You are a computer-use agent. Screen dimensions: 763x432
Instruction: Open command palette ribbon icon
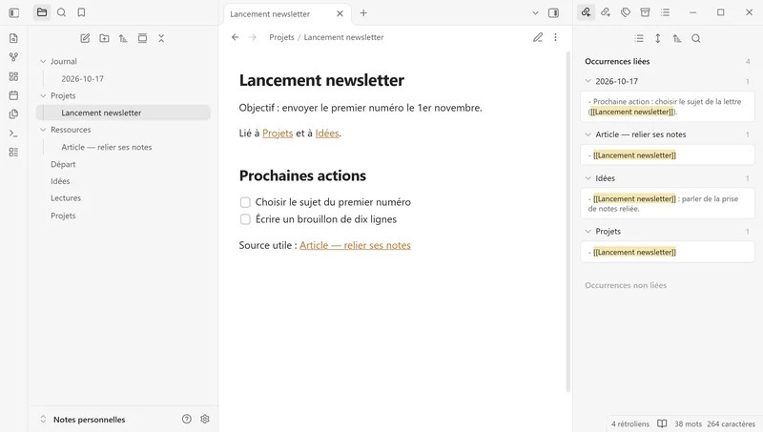[x=13, y=134]
